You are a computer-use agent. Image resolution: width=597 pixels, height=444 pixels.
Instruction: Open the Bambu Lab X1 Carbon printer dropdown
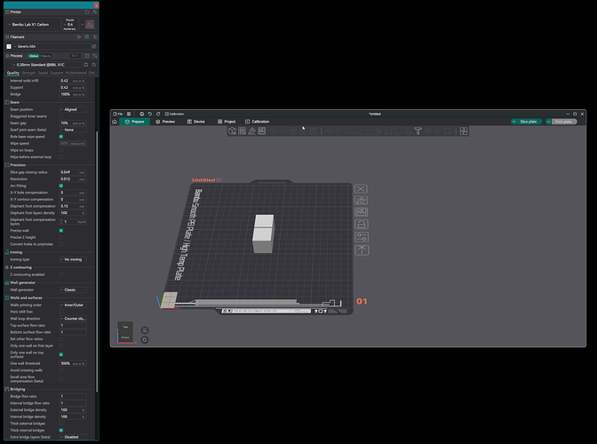click(x=34, y=24)
